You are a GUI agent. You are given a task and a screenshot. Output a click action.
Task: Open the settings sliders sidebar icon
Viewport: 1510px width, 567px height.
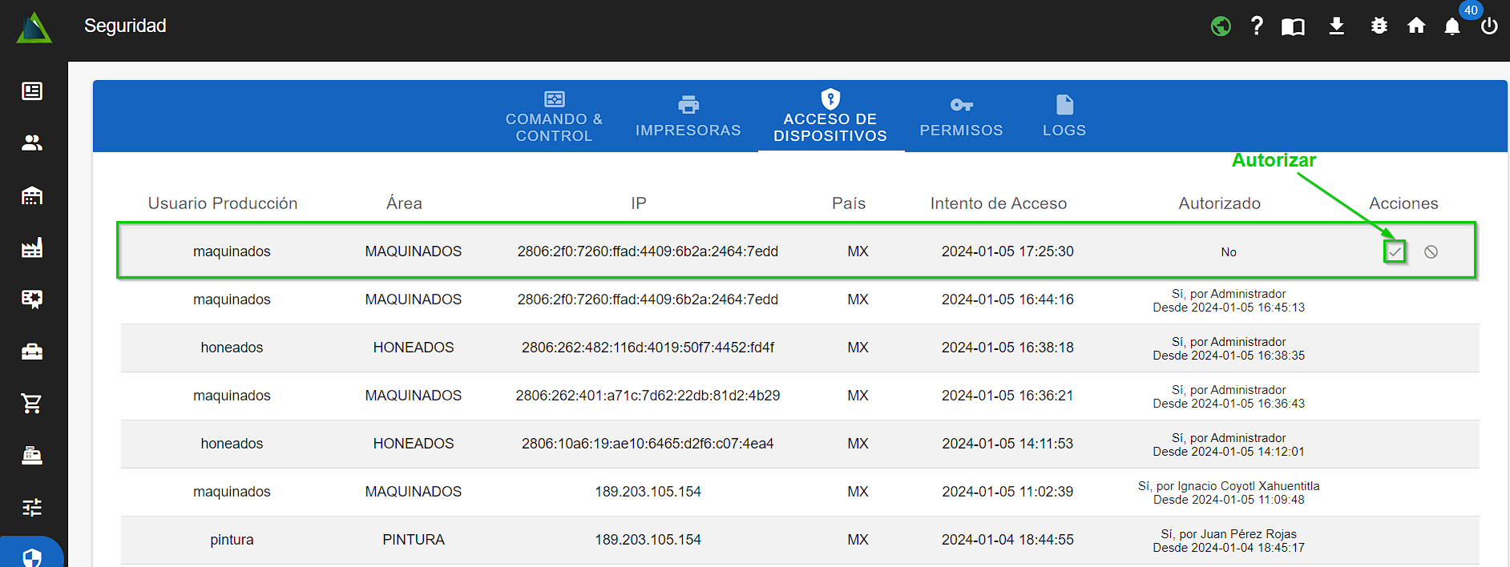pos(32,507)
